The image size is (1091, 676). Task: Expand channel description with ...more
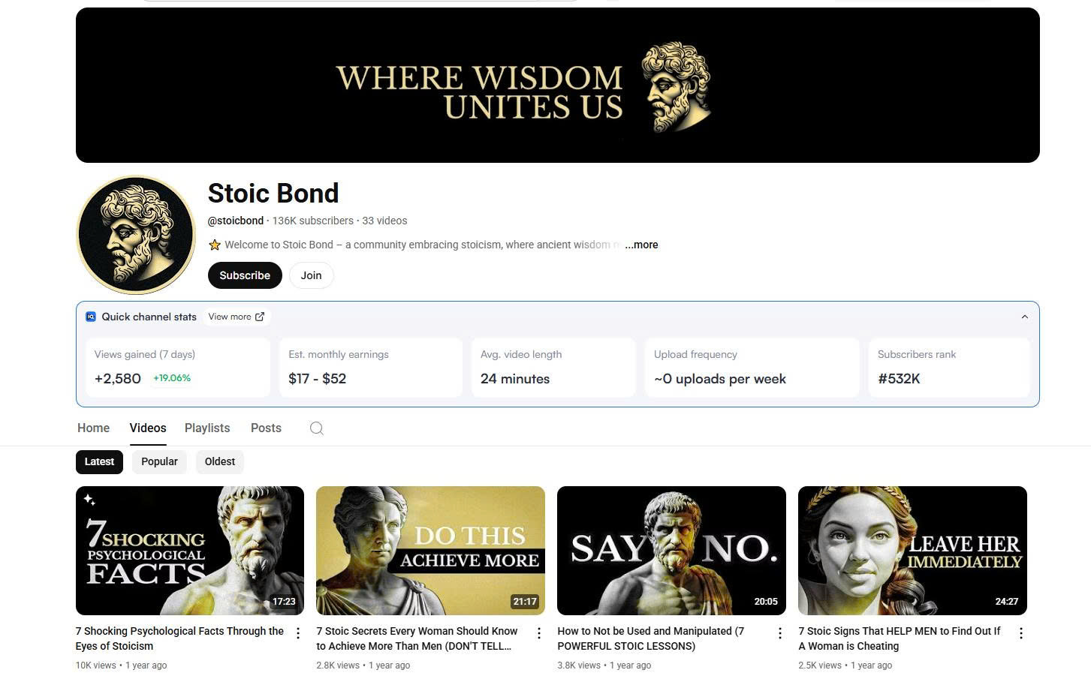click(x=641, y=245)
